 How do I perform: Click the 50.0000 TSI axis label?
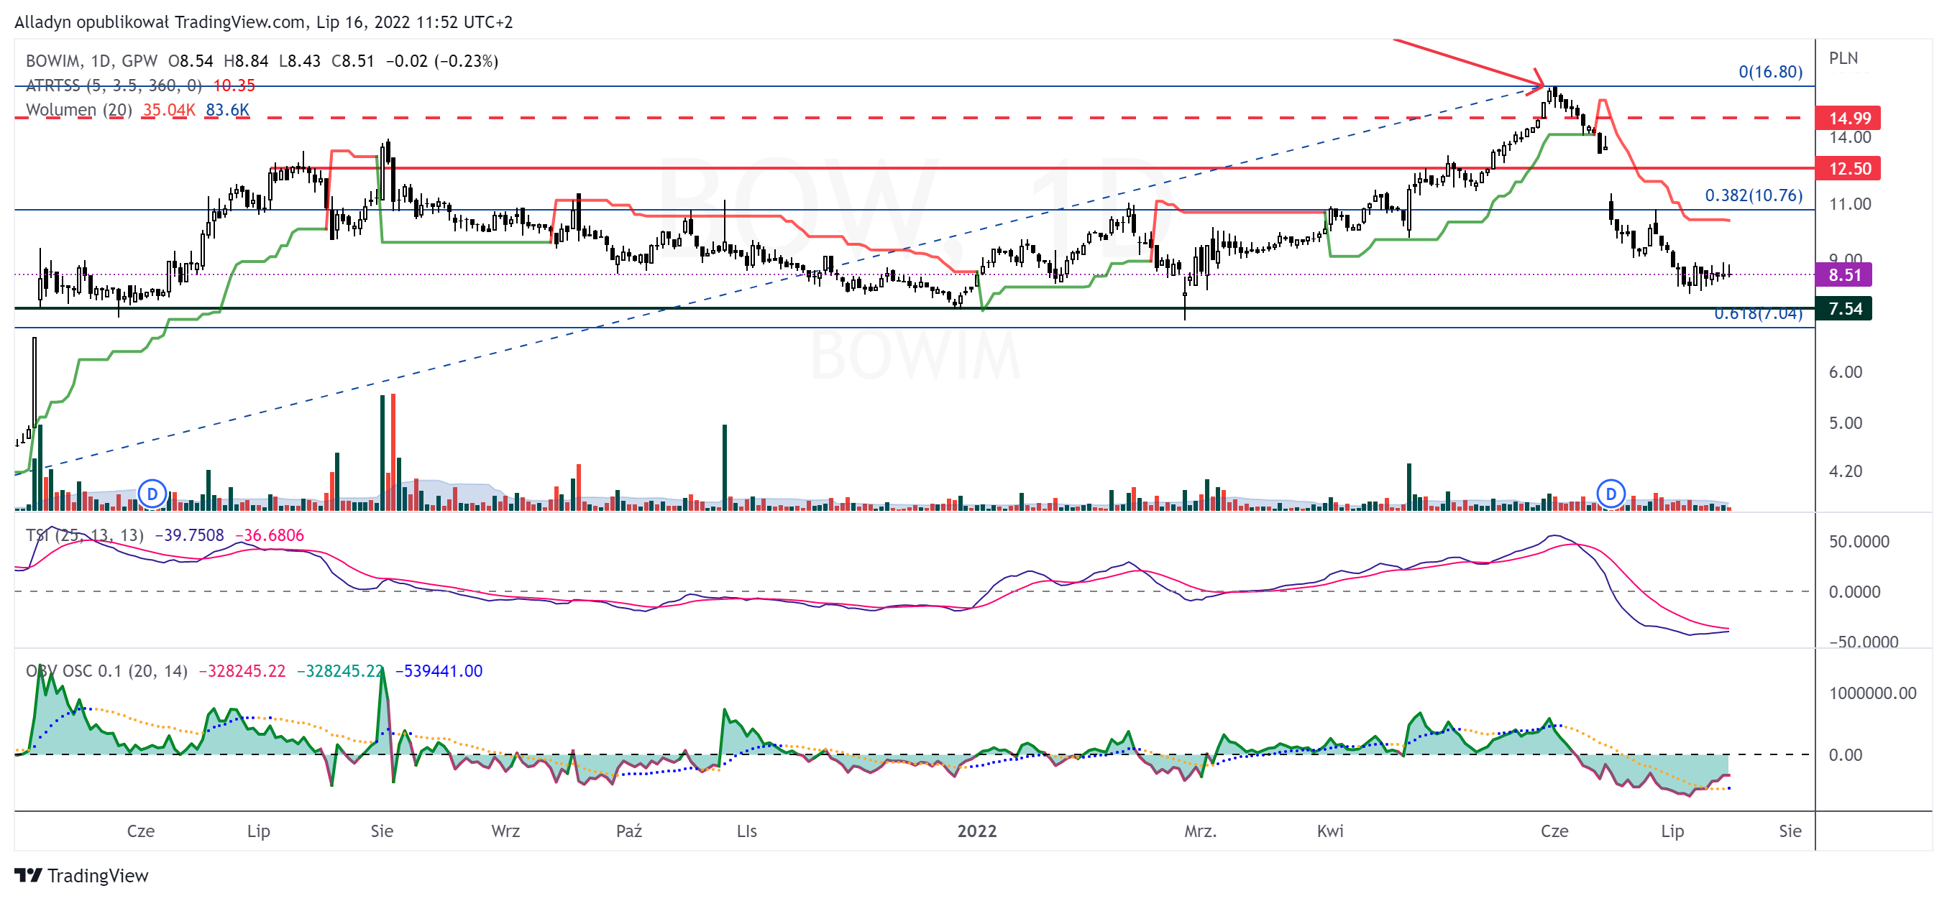1859,542
